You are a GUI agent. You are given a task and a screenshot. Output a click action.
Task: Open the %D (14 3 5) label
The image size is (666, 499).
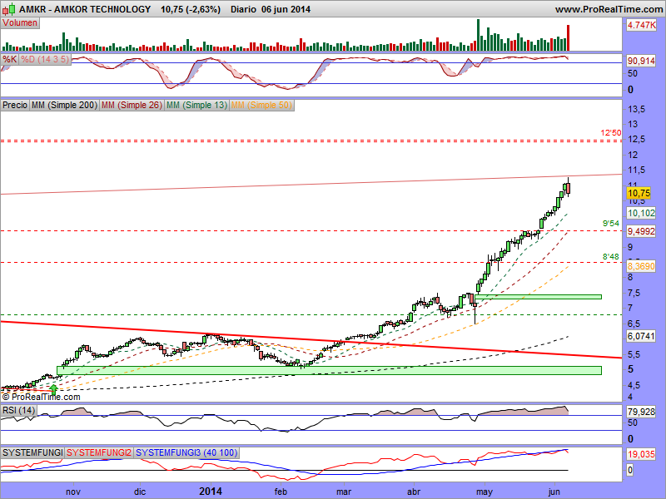click(x=45, y=59)
